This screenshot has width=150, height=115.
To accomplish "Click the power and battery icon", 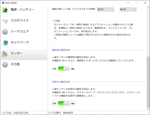I will click(5, 10).
